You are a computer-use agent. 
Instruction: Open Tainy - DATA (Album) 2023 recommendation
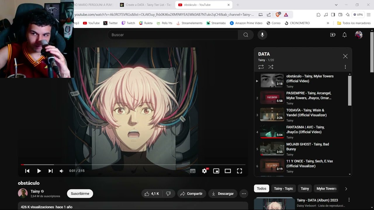click(x=317, y=200)
